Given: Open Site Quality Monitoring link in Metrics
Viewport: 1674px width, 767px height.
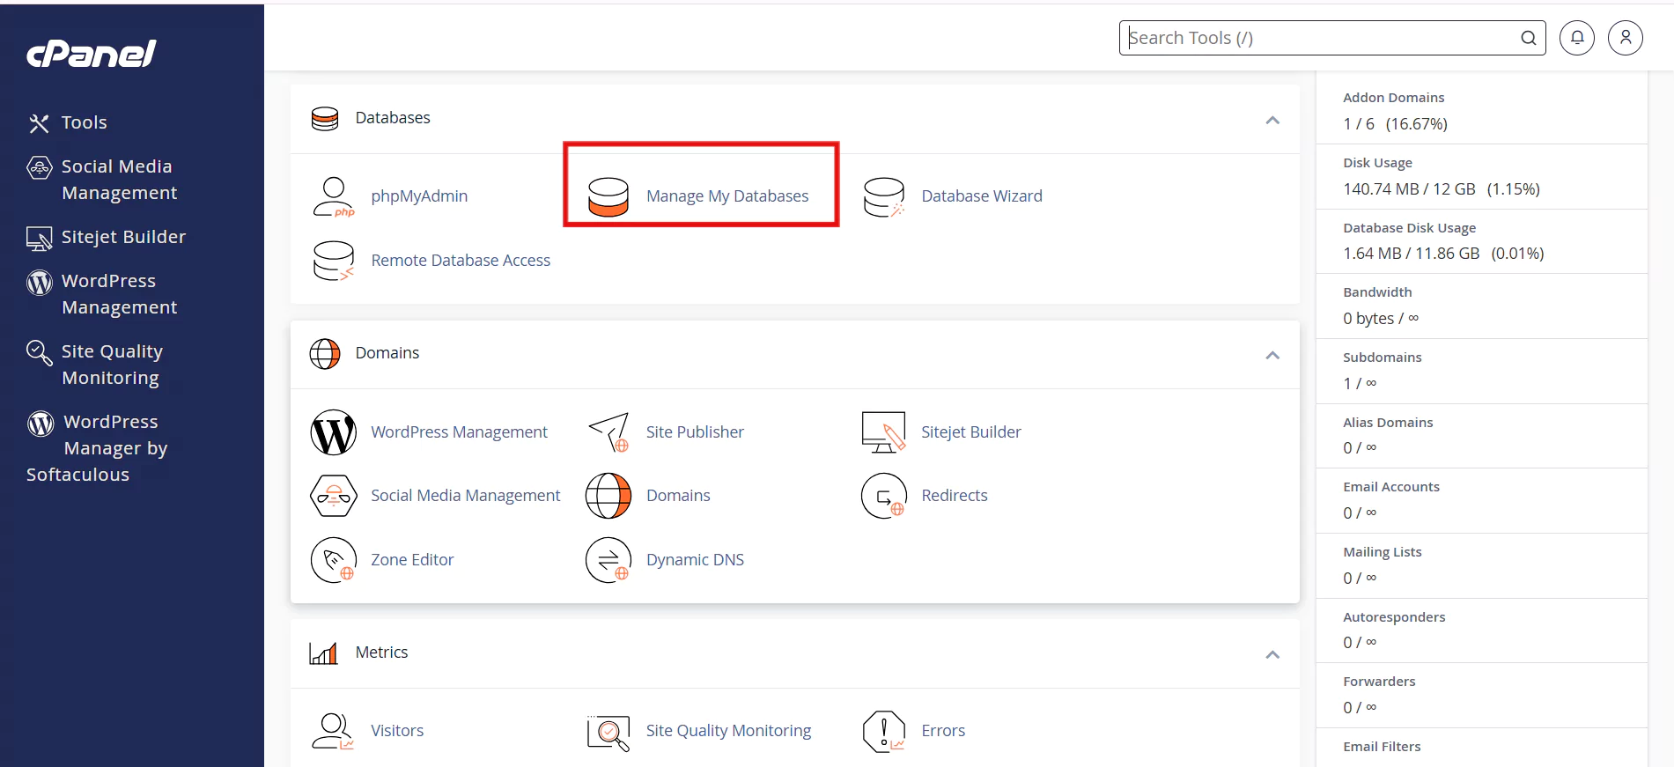Looking at the screenshot, I should (728, 730).
